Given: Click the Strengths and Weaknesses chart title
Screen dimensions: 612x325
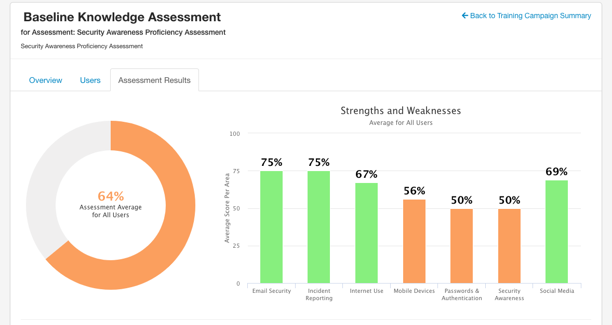Looking at the screenshot, I should [x=401, y=111].
